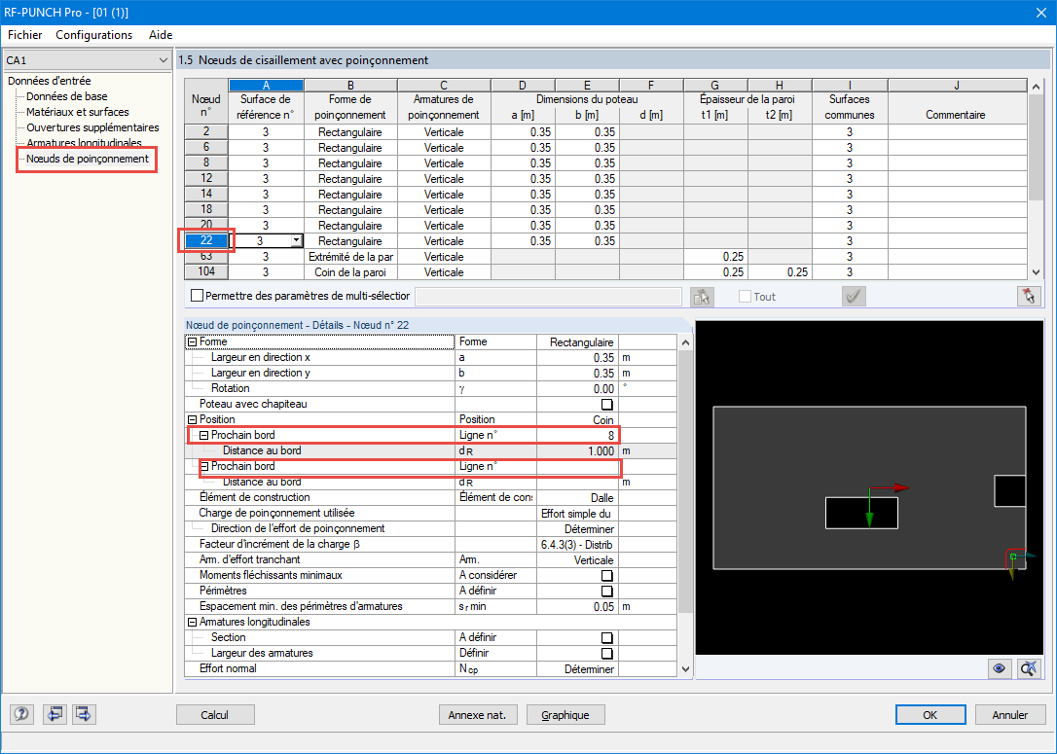The image size is (1057, 754).
Task: Go to next input table icon
Action: (x=84, y=713)
